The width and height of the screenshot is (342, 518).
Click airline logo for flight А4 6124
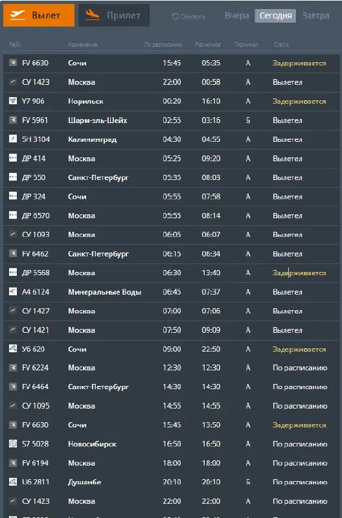coord(13,291)
